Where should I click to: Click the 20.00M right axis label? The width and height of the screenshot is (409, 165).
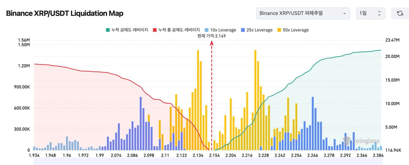[393, 56]
